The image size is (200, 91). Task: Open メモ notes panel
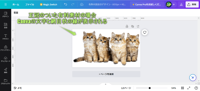click(18, 88)
